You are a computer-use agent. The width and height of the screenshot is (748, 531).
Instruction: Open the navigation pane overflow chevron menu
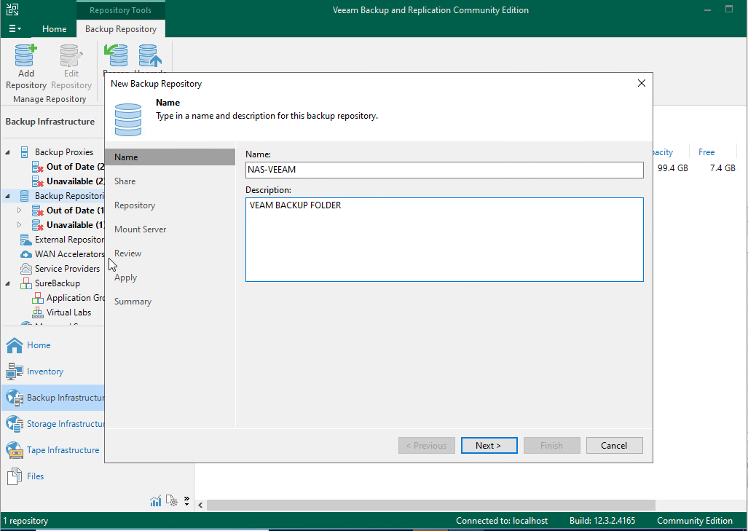[x=186, y=501]
